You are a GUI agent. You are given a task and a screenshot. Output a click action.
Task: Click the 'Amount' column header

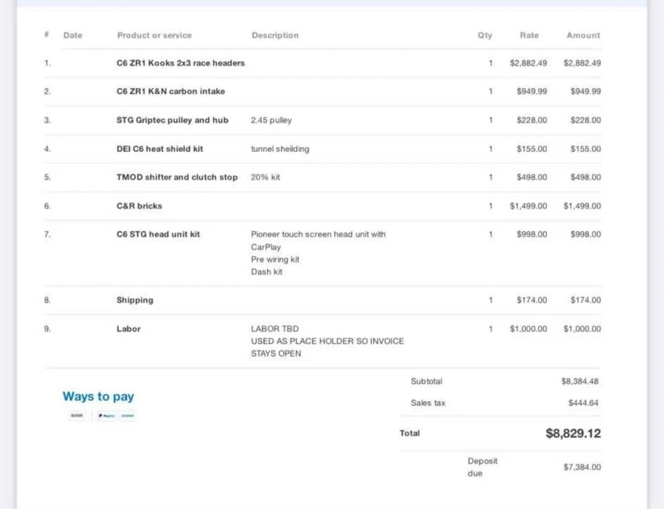583,35
